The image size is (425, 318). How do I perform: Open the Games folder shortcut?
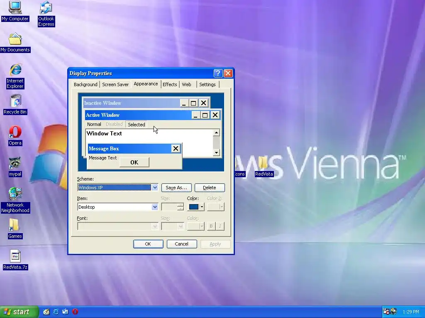pos(15,229)
